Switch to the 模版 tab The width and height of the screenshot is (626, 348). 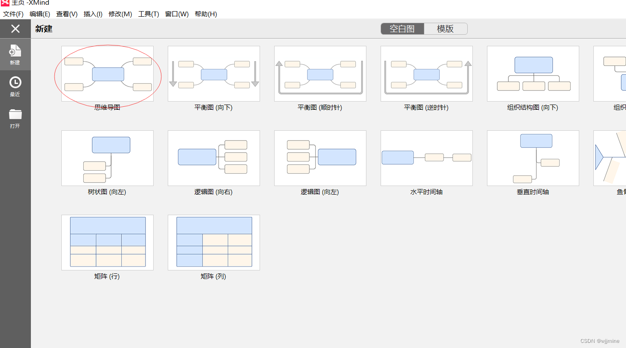click(445, 29)
